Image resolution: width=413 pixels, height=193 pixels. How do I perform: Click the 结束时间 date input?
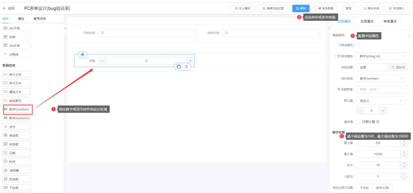click(271, 33)
